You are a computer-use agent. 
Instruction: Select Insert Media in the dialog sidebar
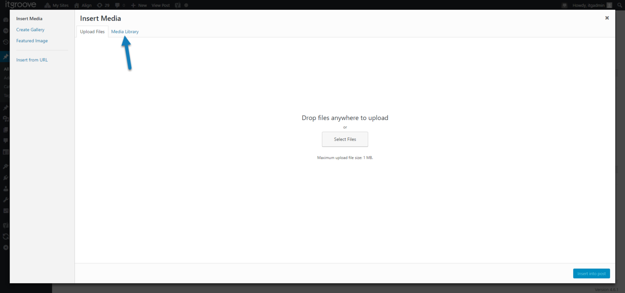click(x=29, y=18)
